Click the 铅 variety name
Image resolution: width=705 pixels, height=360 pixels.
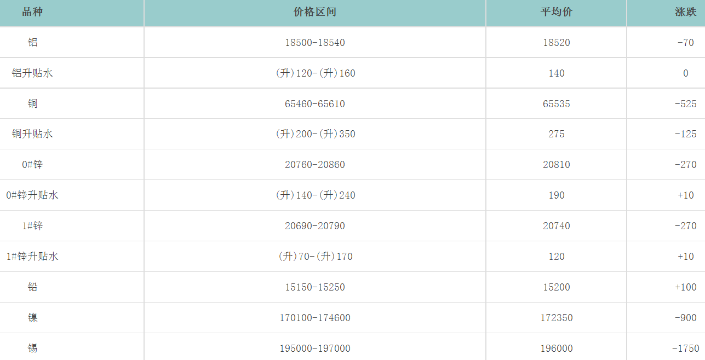(33, 287)
